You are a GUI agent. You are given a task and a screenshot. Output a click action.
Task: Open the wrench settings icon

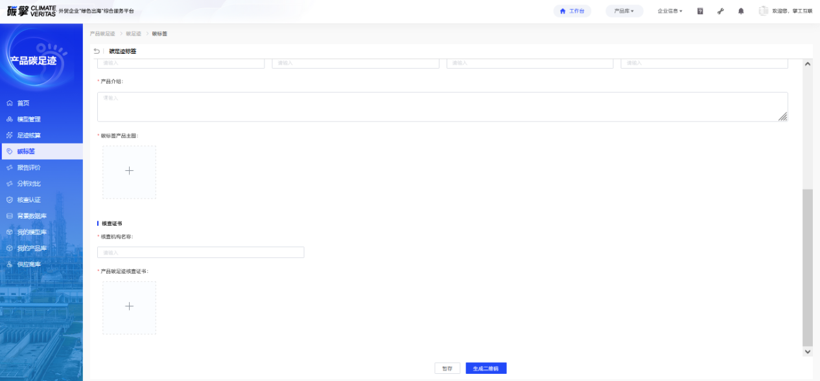click(720, 11)
